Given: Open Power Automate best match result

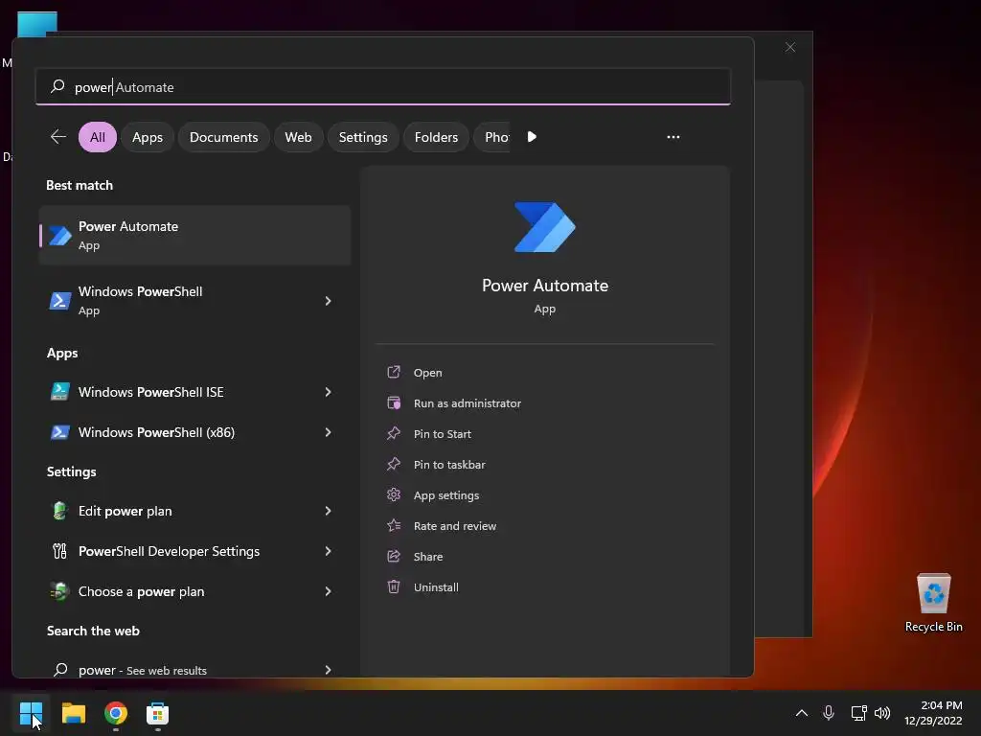Looking at the screenshot, I should (x=194, y=236).
